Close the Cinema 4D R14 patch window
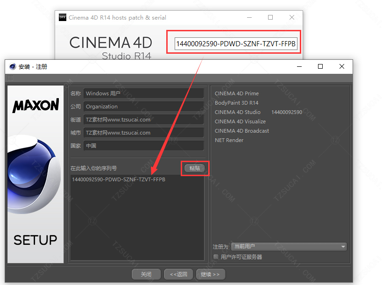 (x=291, y=18)
